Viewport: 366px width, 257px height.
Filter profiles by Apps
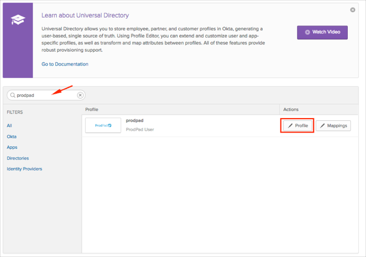[12, 147]
